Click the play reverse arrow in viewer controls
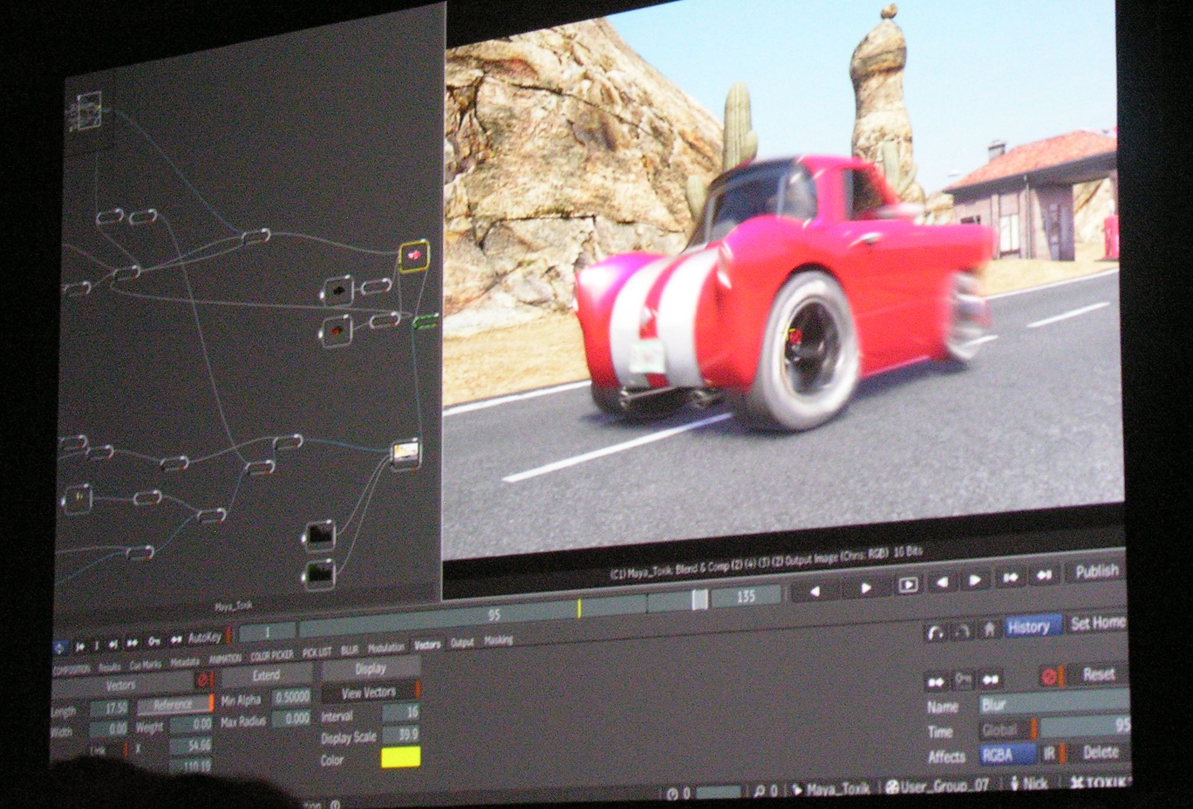The width and height of the screenshot is (1193, 809). (x=816, y=592)
